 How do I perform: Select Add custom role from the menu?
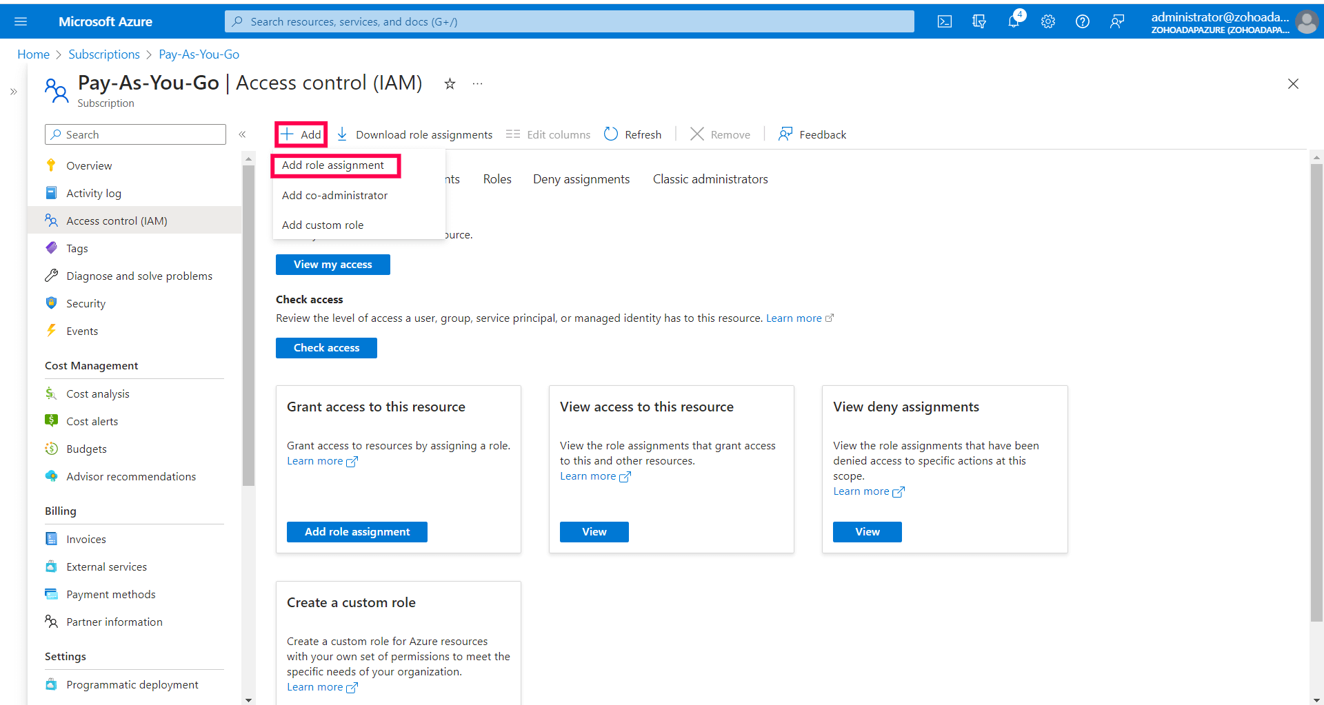(323, 225)
